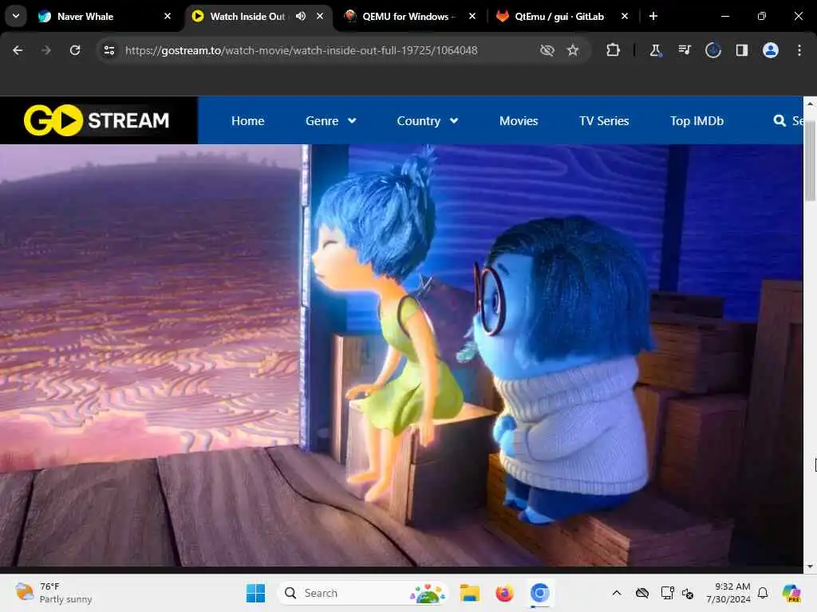Open the cloud sync tray icon
The image size is (817, 612).
(642, 593)
